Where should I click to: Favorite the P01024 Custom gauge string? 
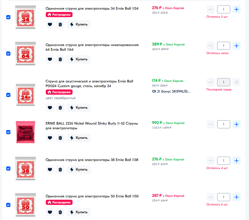point(50,108)
